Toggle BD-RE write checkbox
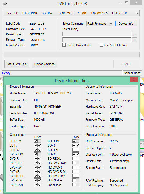Viewport: 144px width, 194px height. point(77,154)
